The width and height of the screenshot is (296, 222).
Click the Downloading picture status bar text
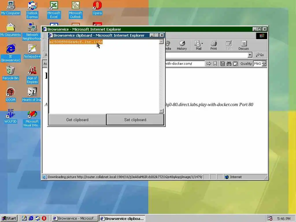pos(125,177)
